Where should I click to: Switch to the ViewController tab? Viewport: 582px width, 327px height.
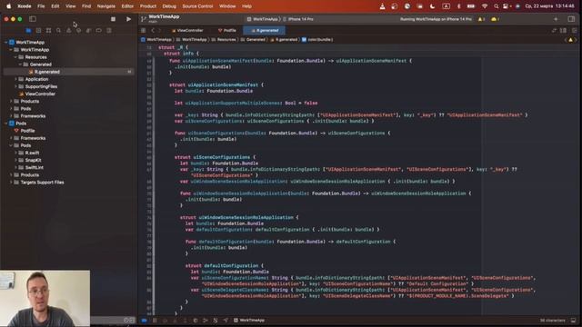tap(187, 30)
